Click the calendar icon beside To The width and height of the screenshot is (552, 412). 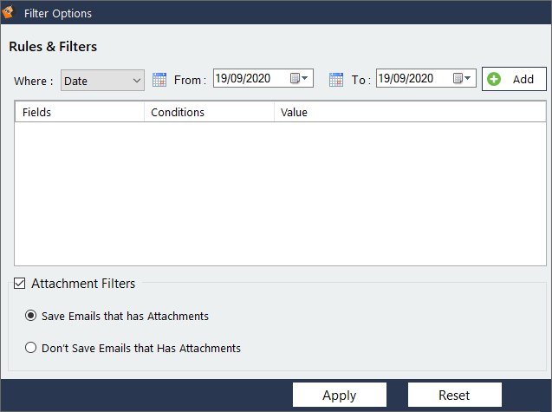click(336, 80)
